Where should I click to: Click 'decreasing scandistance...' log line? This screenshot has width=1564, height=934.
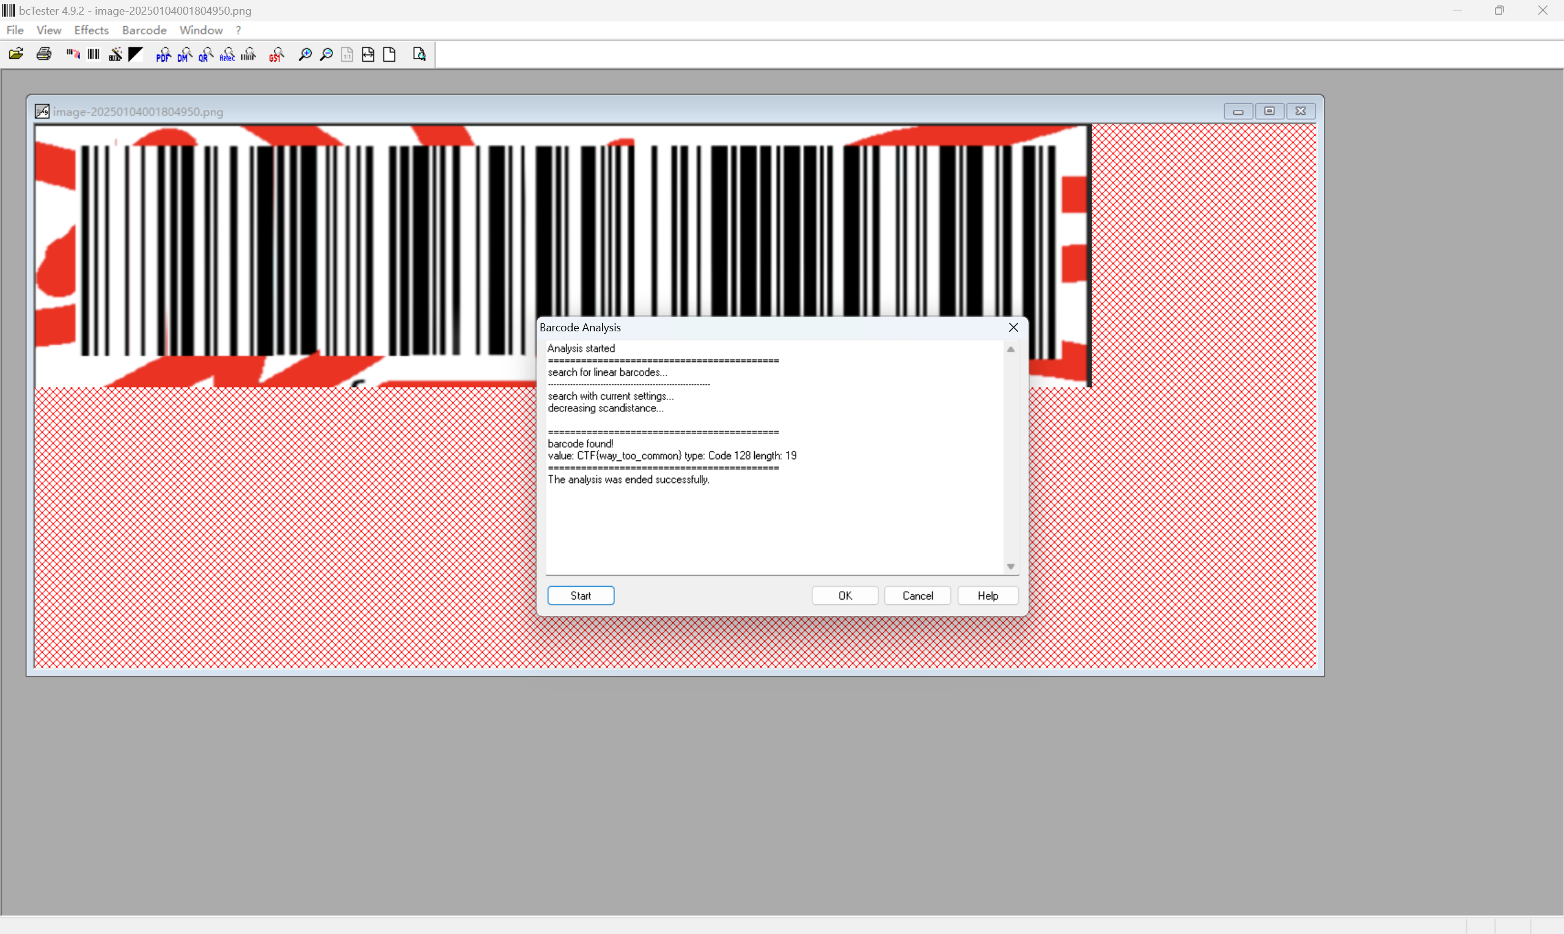[605, 408]
